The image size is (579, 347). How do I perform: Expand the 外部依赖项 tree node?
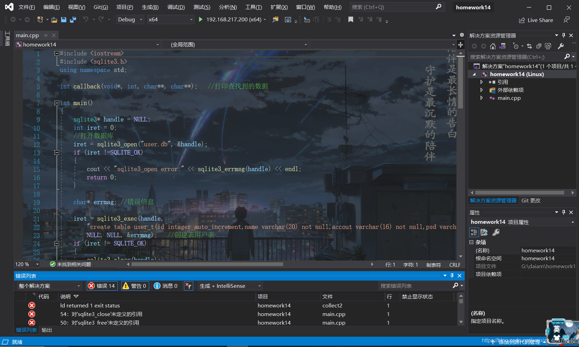(x=482, y=90)
